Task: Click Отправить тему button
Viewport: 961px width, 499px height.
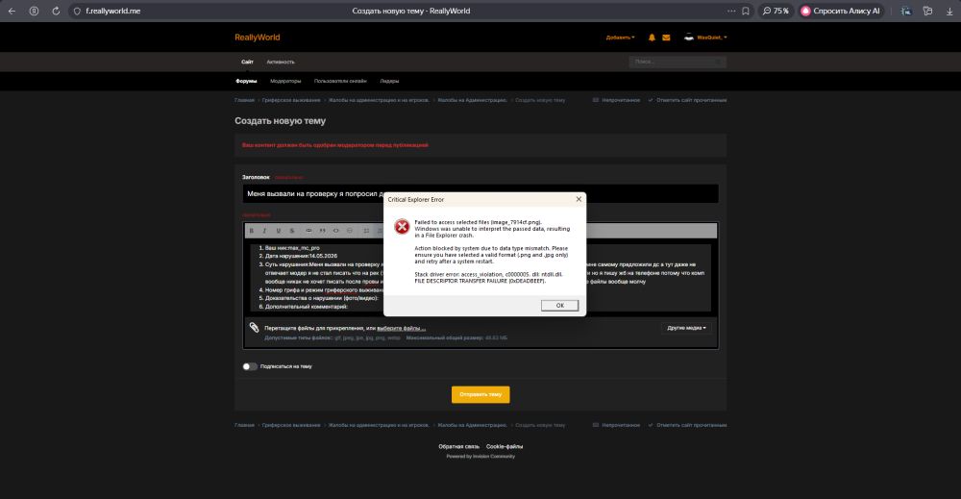Action: 480,394
